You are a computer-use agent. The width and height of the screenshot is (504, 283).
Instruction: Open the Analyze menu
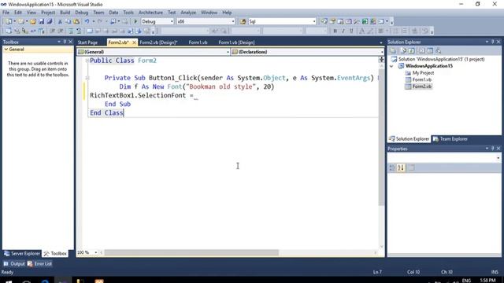(x=188, y=13)
